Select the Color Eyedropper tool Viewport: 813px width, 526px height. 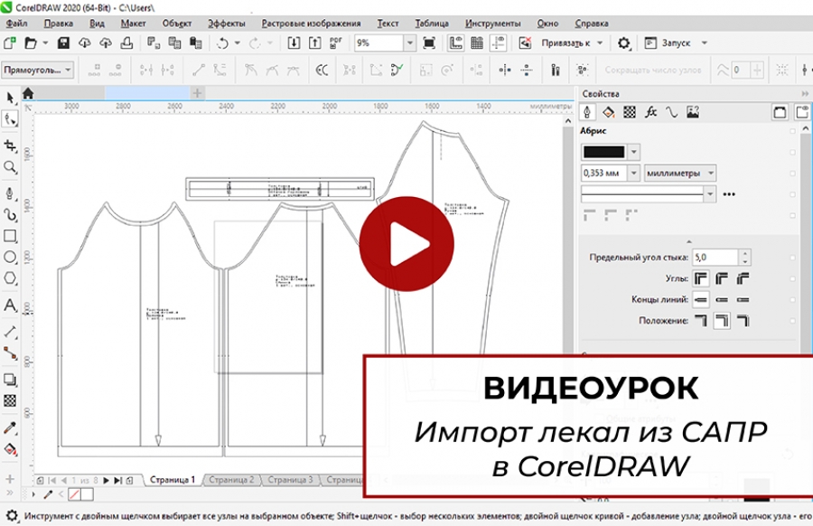(10, 428)
